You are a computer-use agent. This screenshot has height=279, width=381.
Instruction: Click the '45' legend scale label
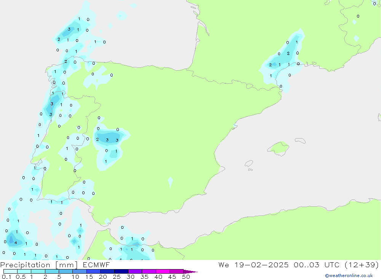(x=172, y=277)
